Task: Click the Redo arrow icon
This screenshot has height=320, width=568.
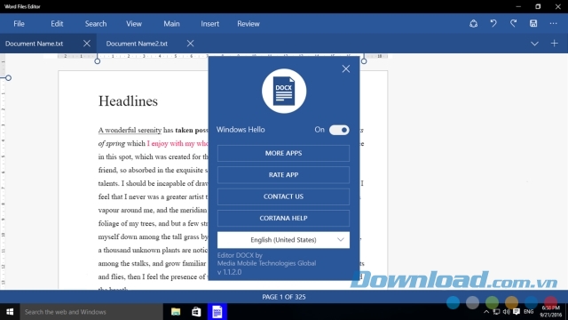Action: coord(513,24)
